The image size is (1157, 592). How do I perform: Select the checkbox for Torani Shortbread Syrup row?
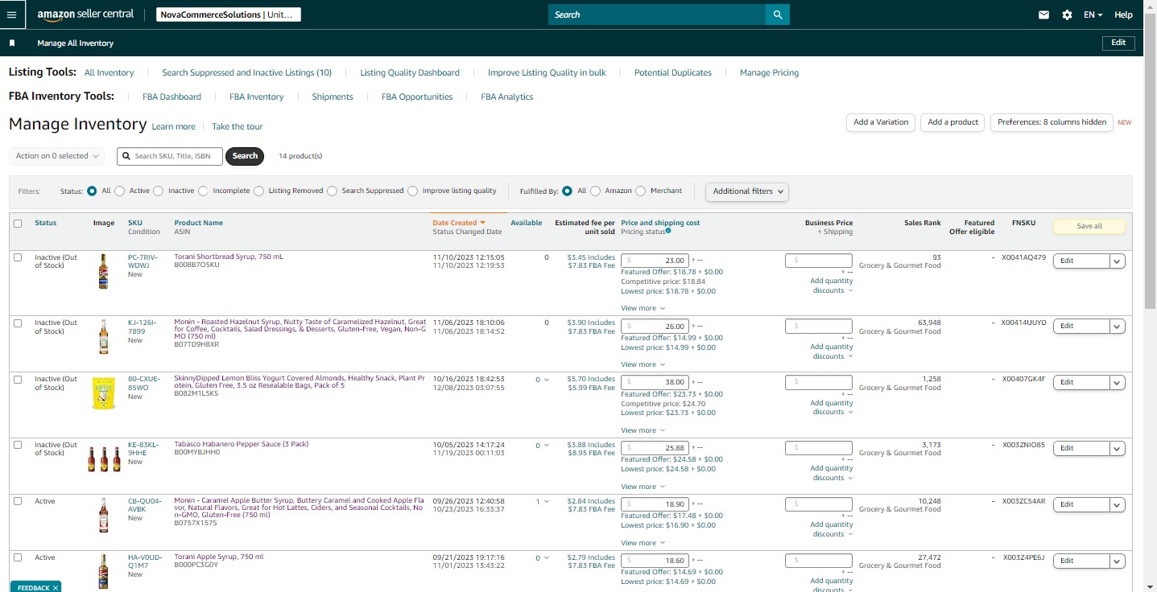click(18, 257)
